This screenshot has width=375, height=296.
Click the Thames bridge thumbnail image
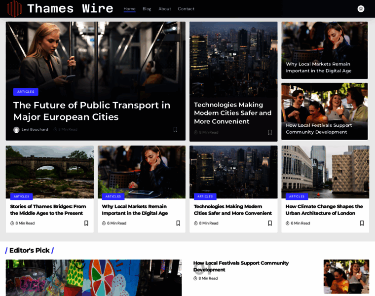pos(50,172)
